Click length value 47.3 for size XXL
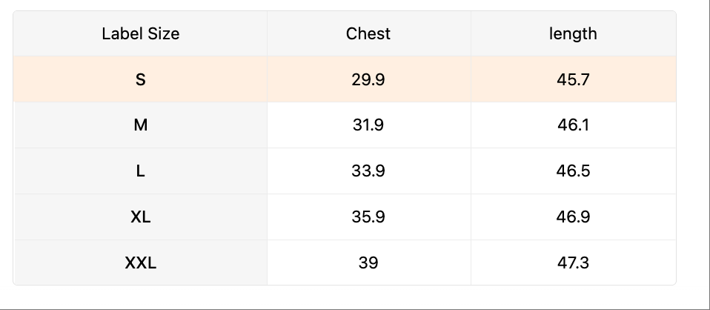 [573, 263]
